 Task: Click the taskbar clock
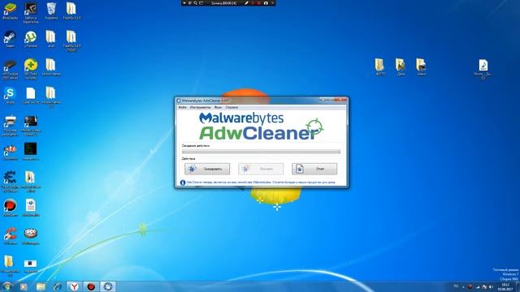pos(505,286)
